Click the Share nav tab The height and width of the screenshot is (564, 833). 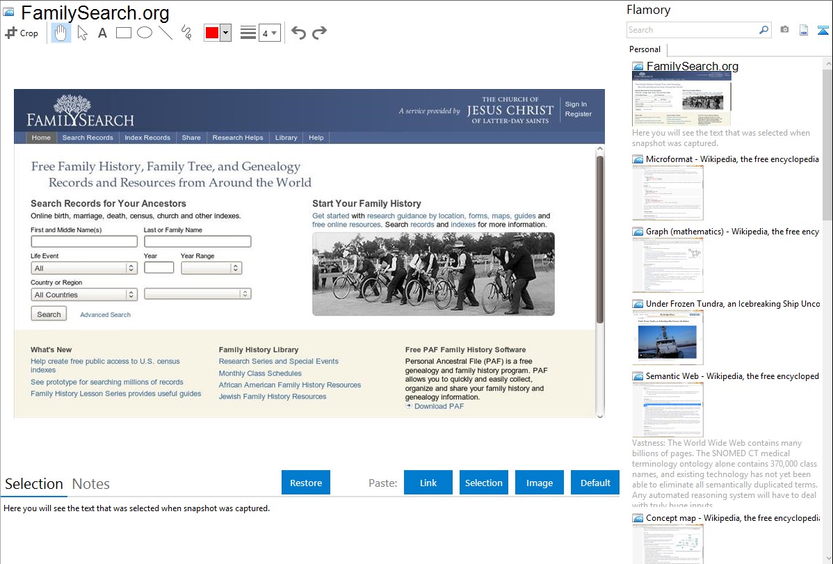pos(191,138)
